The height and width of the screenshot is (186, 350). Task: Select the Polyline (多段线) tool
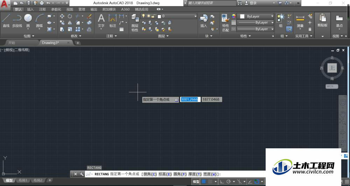click(17, 21)
